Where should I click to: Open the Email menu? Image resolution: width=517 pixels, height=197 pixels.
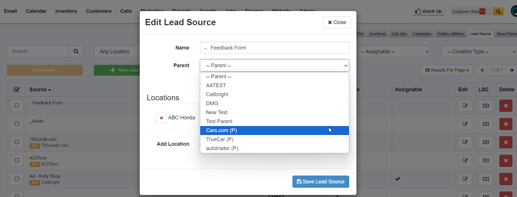tap(10, 11)
